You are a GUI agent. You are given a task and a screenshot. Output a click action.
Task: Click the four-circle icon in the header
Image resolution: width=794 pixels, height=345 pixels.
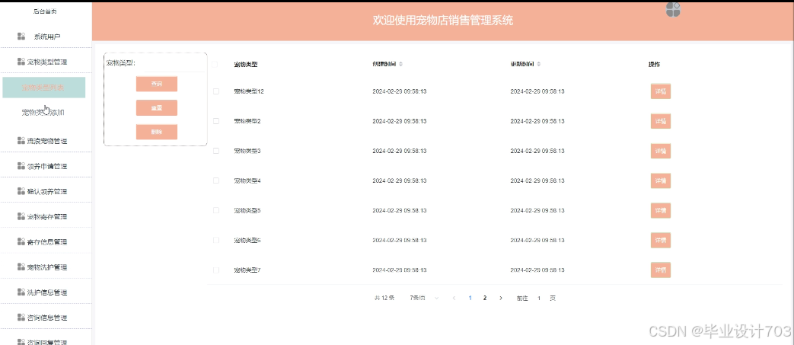pos(673,9)
